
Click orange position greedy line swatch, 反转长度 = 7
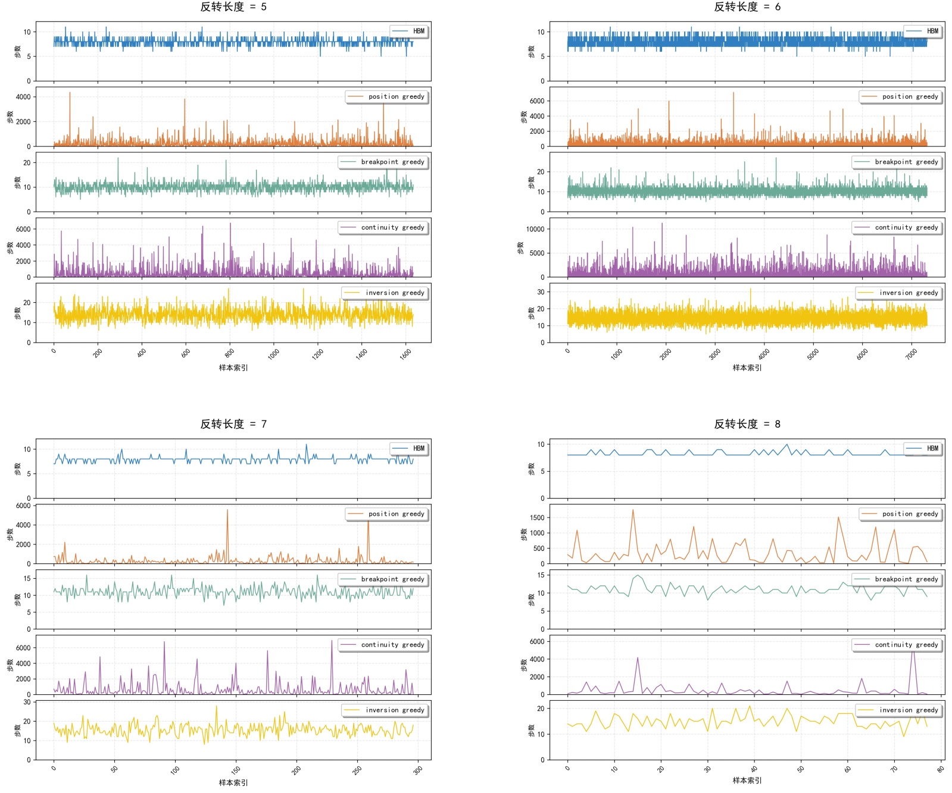(x=355, y=514)
